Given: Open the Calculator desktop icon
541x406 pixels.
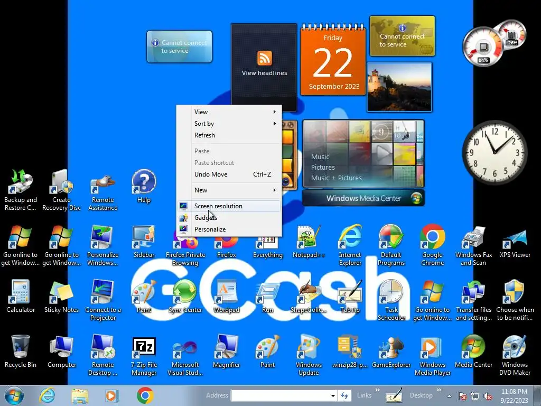Looking at the screenshot, I should point(21,296).
